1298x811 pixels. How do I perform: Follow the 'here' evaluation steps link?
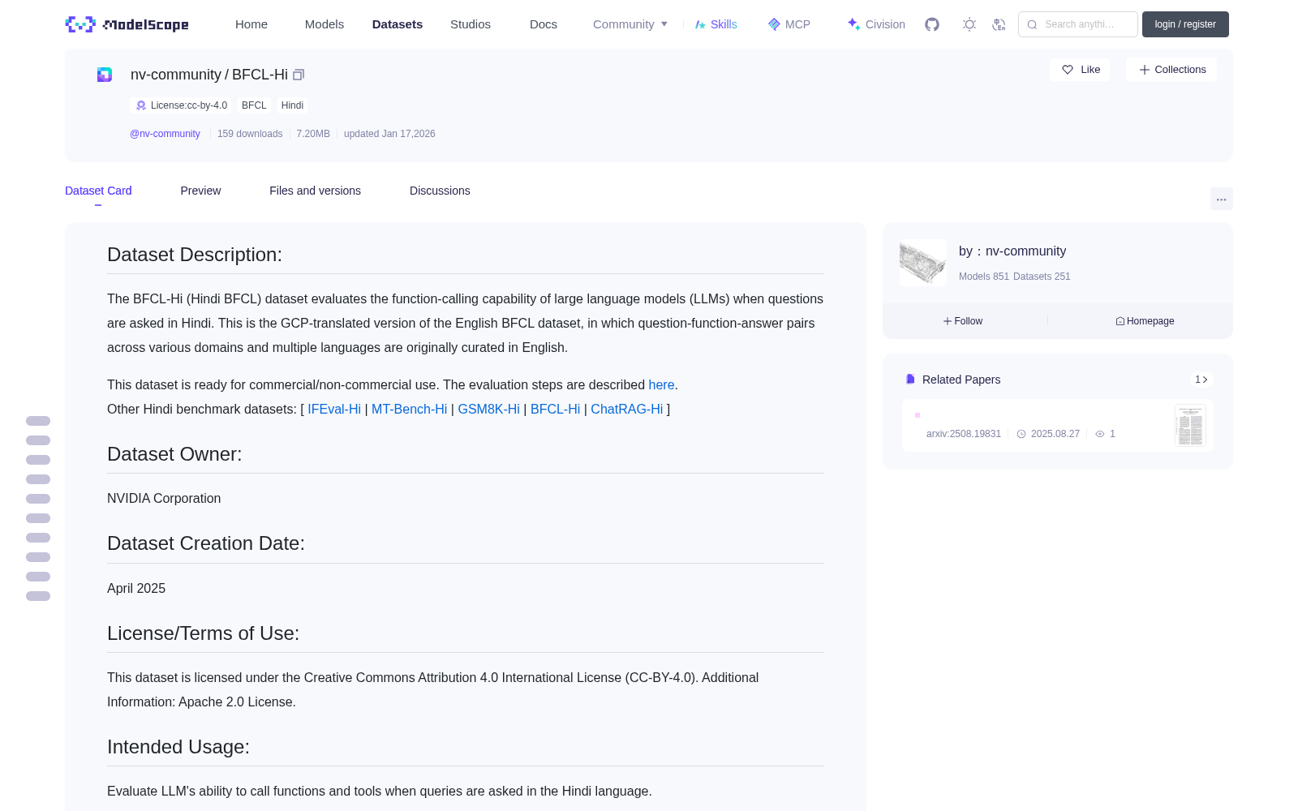tap(661, 385)
